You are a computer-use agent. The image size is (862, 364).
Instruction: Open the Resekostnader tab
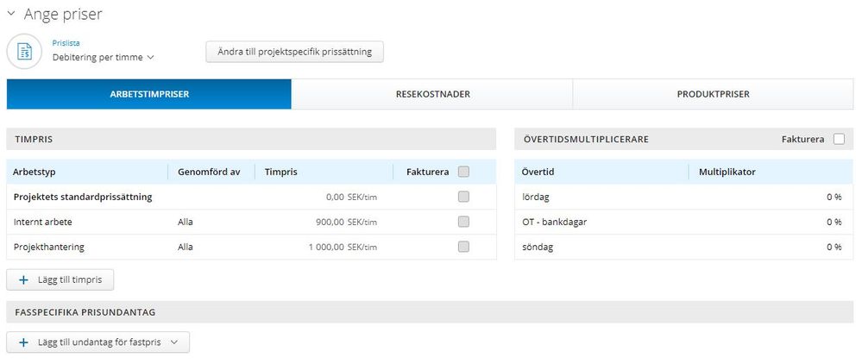(x=432, y=94)
